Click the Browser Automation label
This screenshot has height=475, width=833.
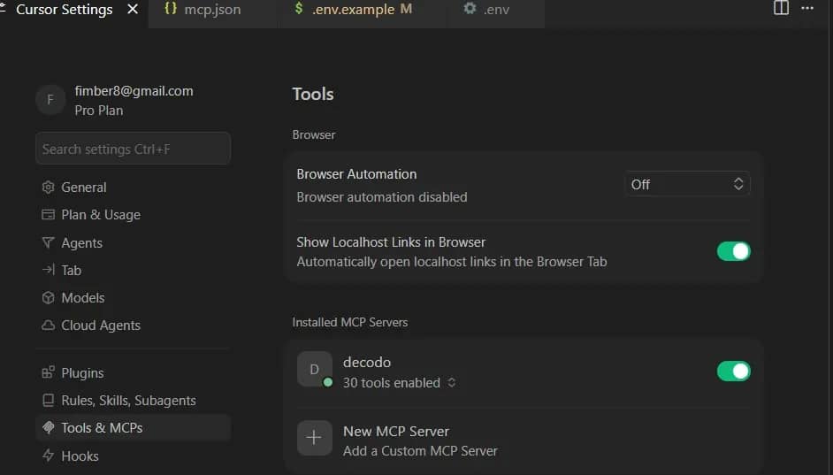[356, 174]
